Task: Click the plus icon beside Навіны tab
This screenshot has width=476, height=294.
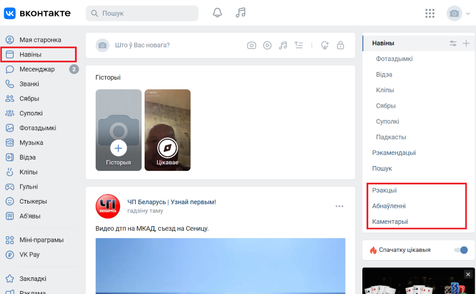Action: click(x=466, y=43)
